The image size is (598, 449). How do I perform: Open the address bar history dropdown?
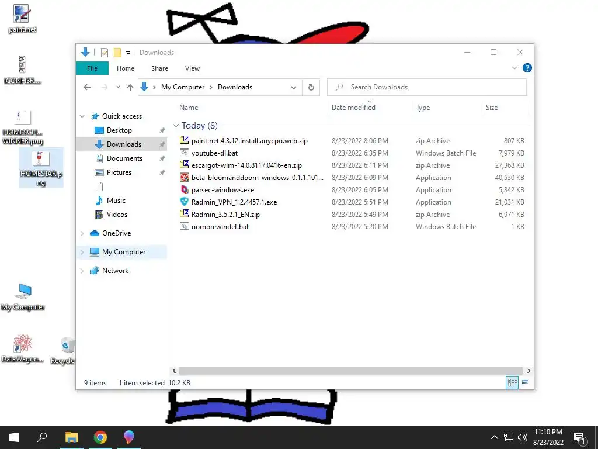pos(294,88)
